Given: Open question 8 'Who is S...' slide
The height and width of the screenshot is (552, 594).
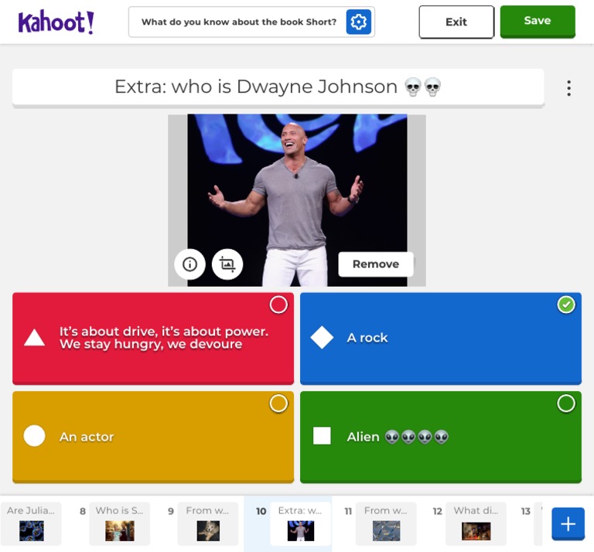Looking at the screenshot, I should 119,524.
